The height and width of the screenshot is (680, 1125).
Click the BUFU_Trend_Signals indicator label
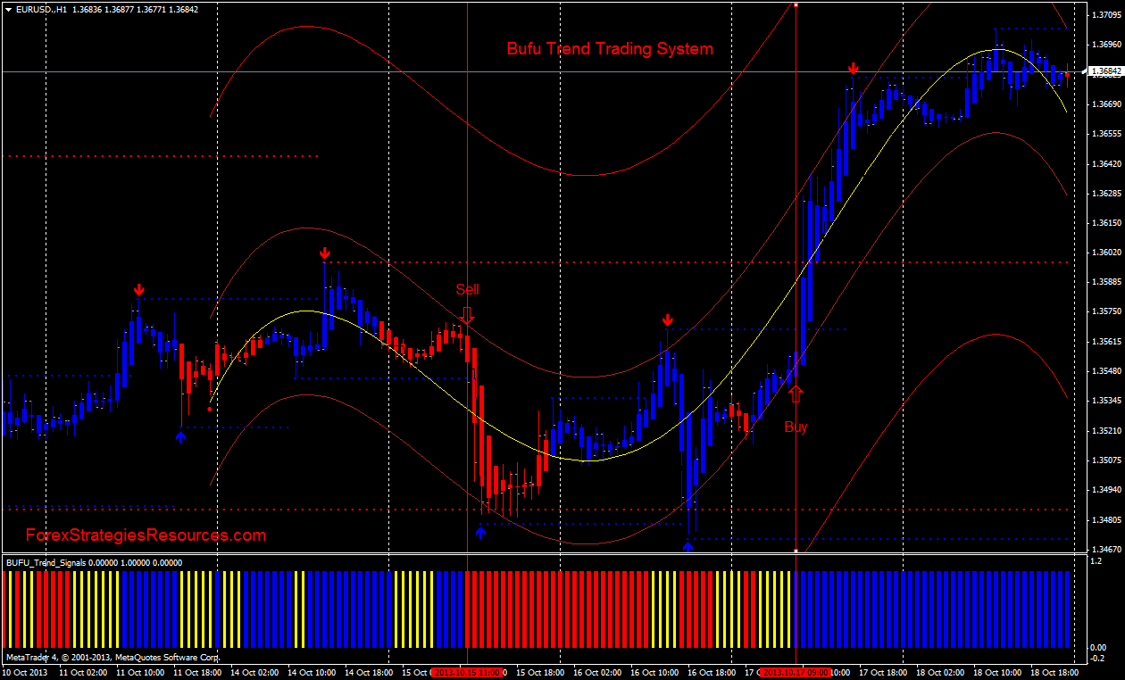coord(94,563)
